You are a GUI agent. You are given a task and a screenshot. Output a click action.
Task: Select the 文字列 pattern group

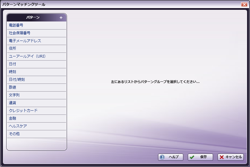[37, 95]
